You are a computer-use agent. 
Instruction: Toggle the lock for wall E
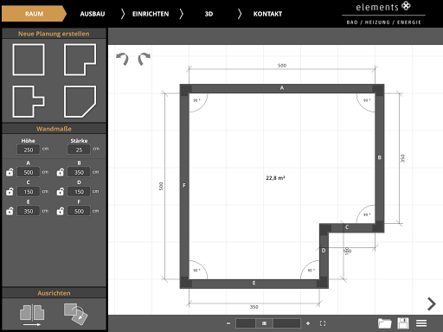pos(10,211)
